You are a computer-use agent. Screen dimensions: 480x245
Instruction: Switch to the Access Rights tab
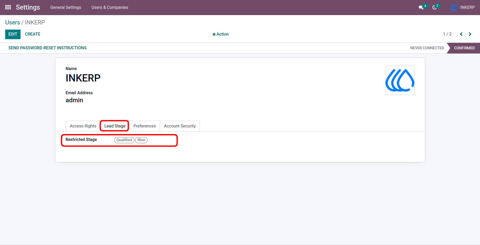coord(83,126)
